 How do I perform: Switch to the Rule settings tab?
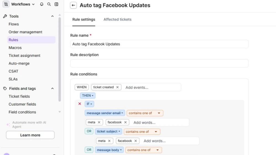pyautogui.click(x=84, y=20)
